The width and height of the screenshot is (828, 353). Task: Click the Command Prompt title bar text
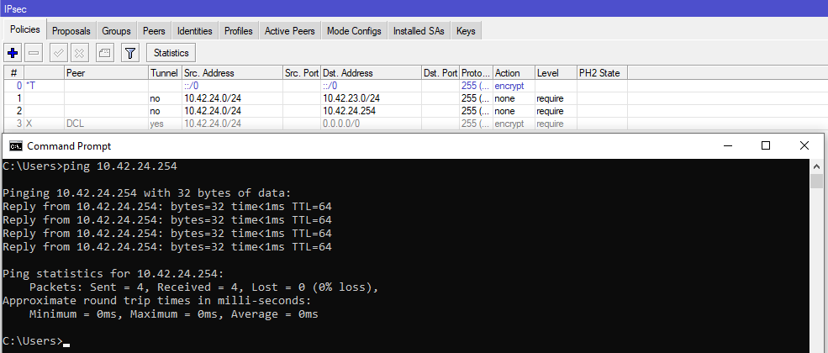tap(69, 146)
